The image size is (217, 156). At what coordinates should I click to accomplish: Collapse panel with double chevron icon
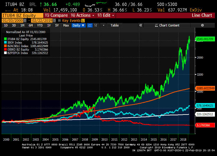(x=141, y=25)
